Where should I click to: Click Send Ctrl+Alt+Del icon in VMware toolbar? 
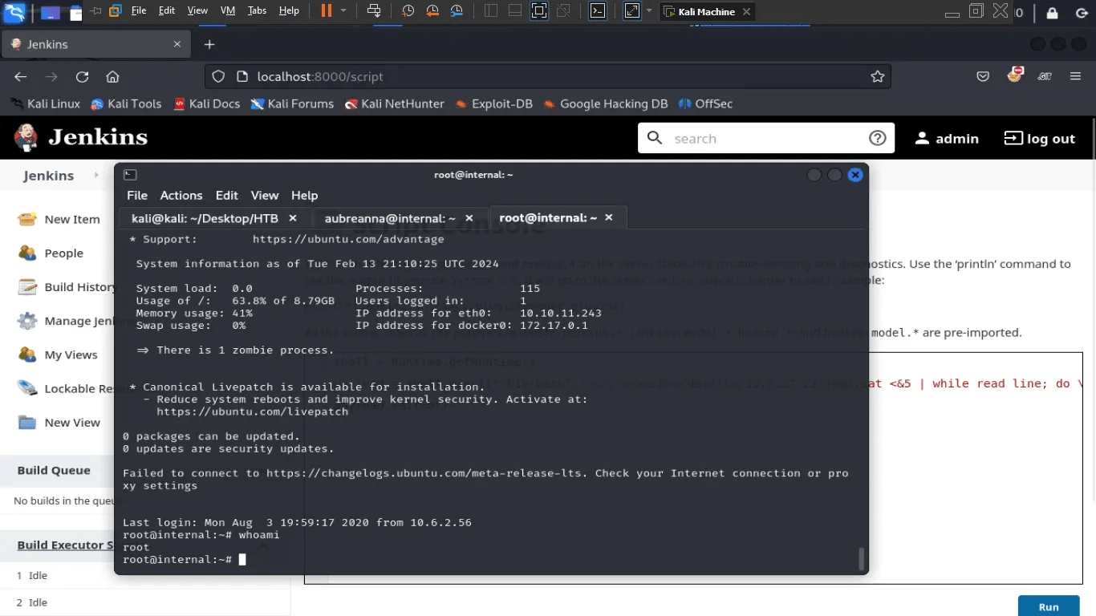tap(373, 10)
